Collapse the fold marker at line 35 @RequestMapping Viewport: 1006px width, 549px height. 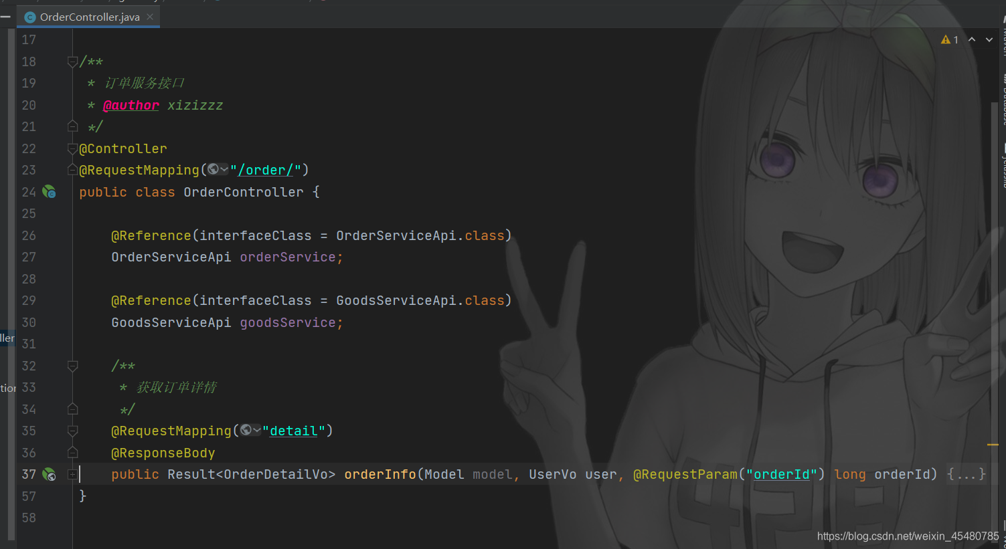coord(72,431)
